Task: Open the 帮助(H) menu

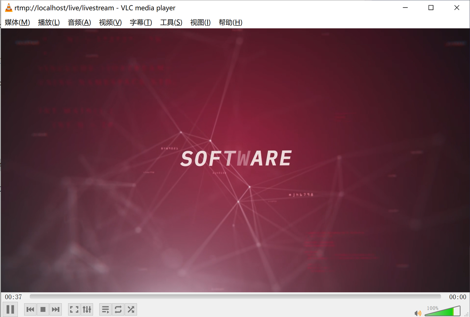Action: [x=230, y=22]
